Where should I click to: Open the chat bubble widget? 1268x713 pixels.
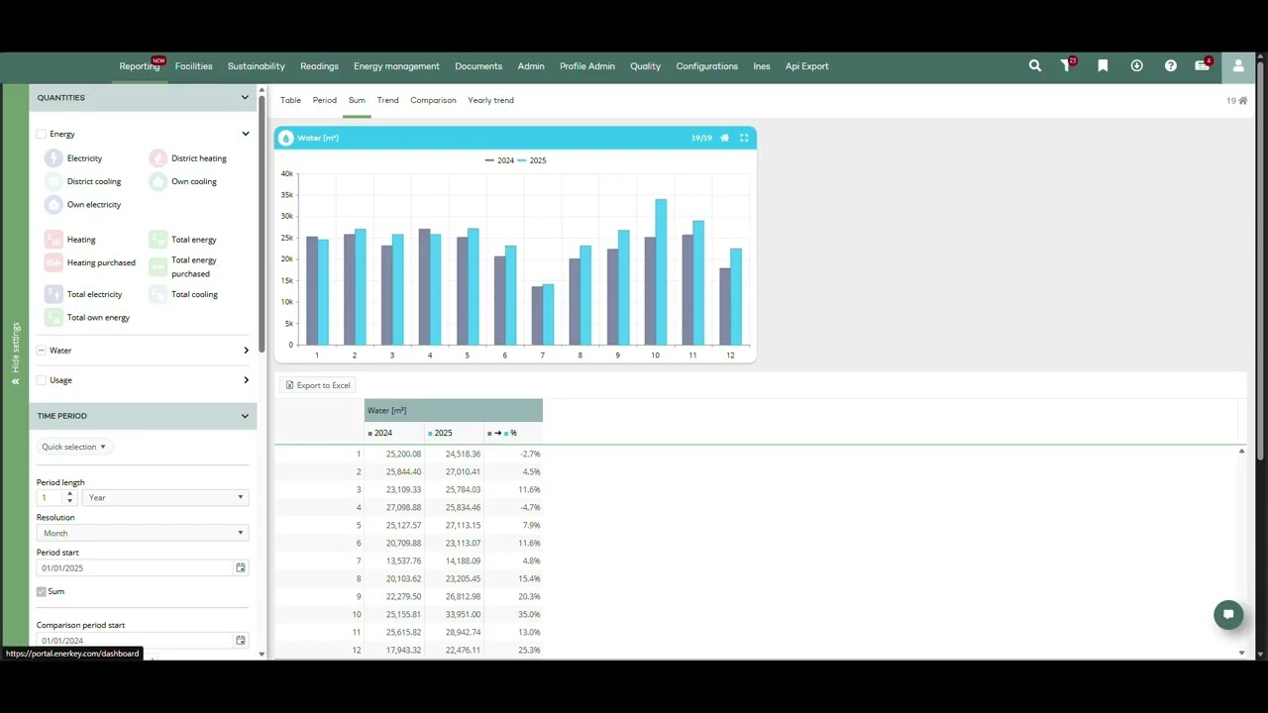tap(1228, 614)
